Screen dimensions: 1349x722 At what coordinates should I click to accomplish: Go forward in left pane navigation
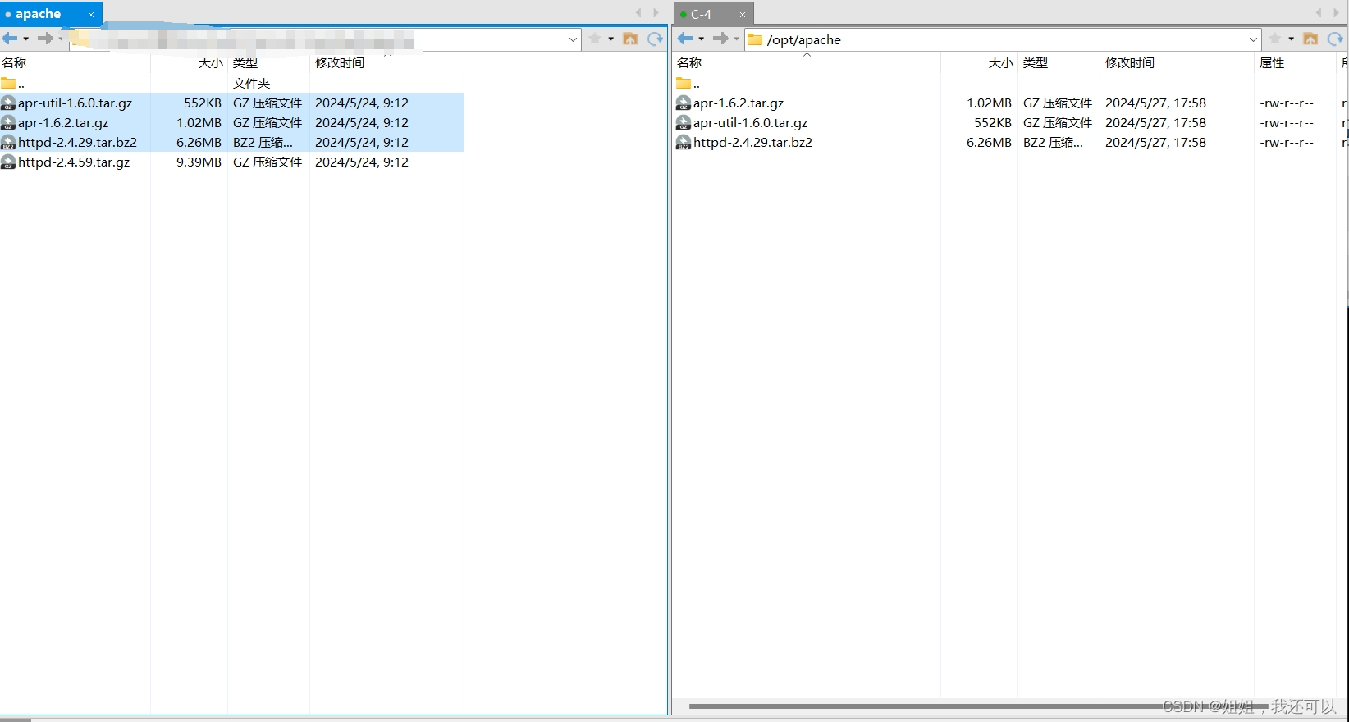coord(45,39)
